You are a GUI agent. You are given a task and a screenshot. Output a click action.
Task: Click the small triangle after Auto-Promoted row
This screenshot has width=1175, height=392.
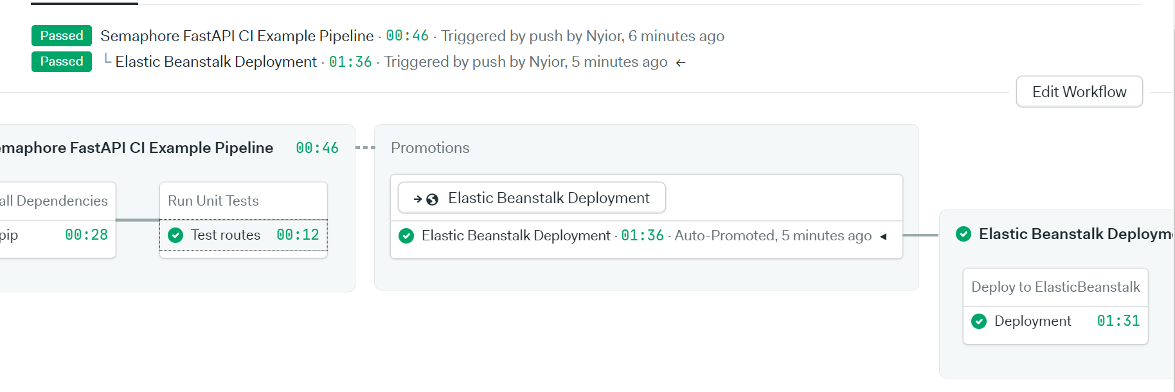pos(884,236)
